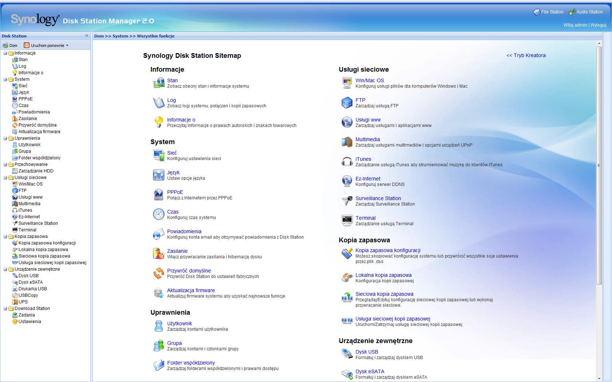The height and width of the screenshot is (382, 612).
Task: Collapse the Przechowywanie tree folder
Action: 5,164
